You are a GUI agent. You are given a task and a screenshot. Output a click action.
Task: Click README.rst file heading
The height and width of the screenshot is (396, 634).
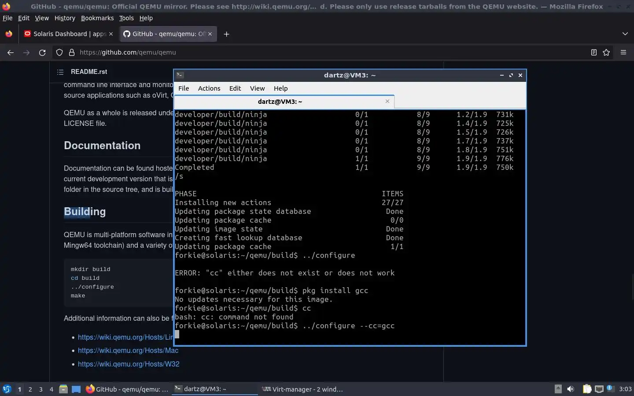point(89,72)
